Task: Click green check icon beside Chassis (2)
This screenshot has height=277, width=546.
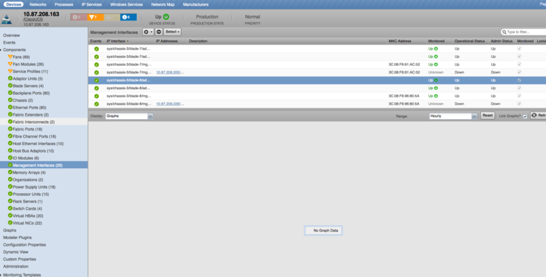Action: [x=10, y=100]
